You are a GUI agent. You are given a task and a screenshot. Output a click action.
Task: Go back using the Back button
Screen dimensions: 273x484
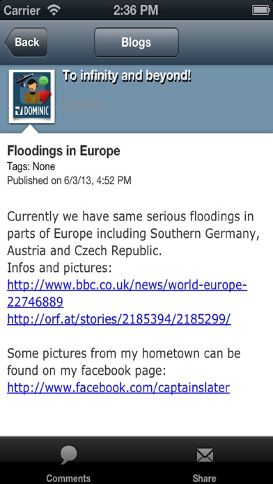(x=26, y=42)
